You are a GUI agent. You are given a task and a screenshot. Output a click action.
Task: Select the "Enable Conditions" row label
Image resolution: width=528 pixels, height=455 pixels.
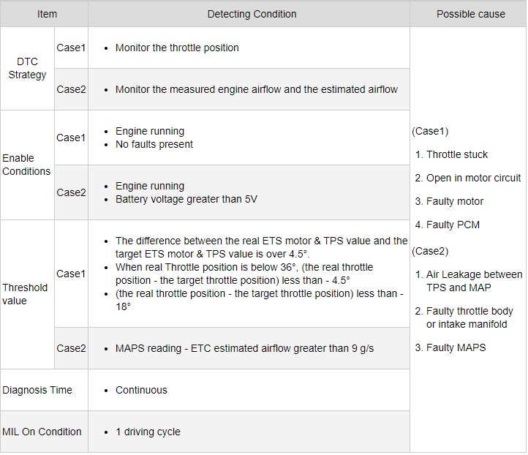pyautogui.click(x=26, y=165)
